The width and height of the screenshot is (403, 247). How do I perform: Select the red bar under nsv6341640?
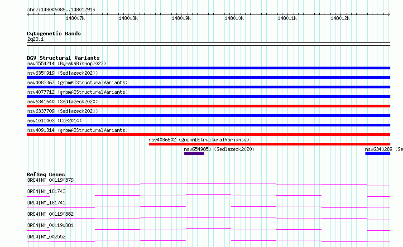coord(208,106)
